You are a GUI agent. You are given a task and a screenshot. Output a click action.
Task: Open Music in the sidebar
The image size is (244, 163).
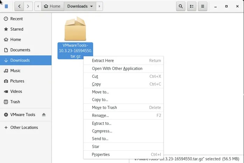tap(26, 71)
